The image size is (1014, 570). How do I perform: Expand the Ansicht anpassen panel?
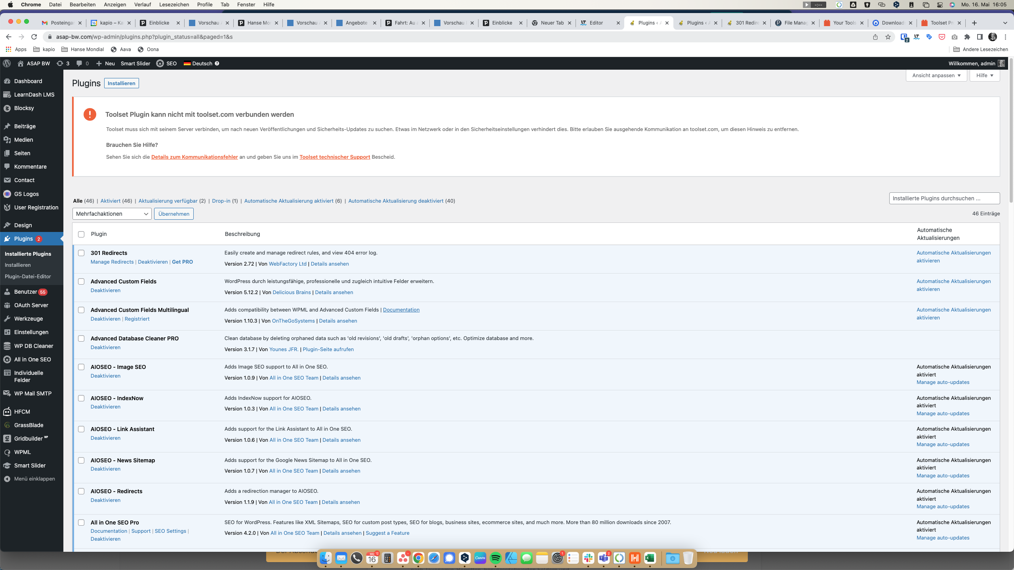[x=936, y=75]
